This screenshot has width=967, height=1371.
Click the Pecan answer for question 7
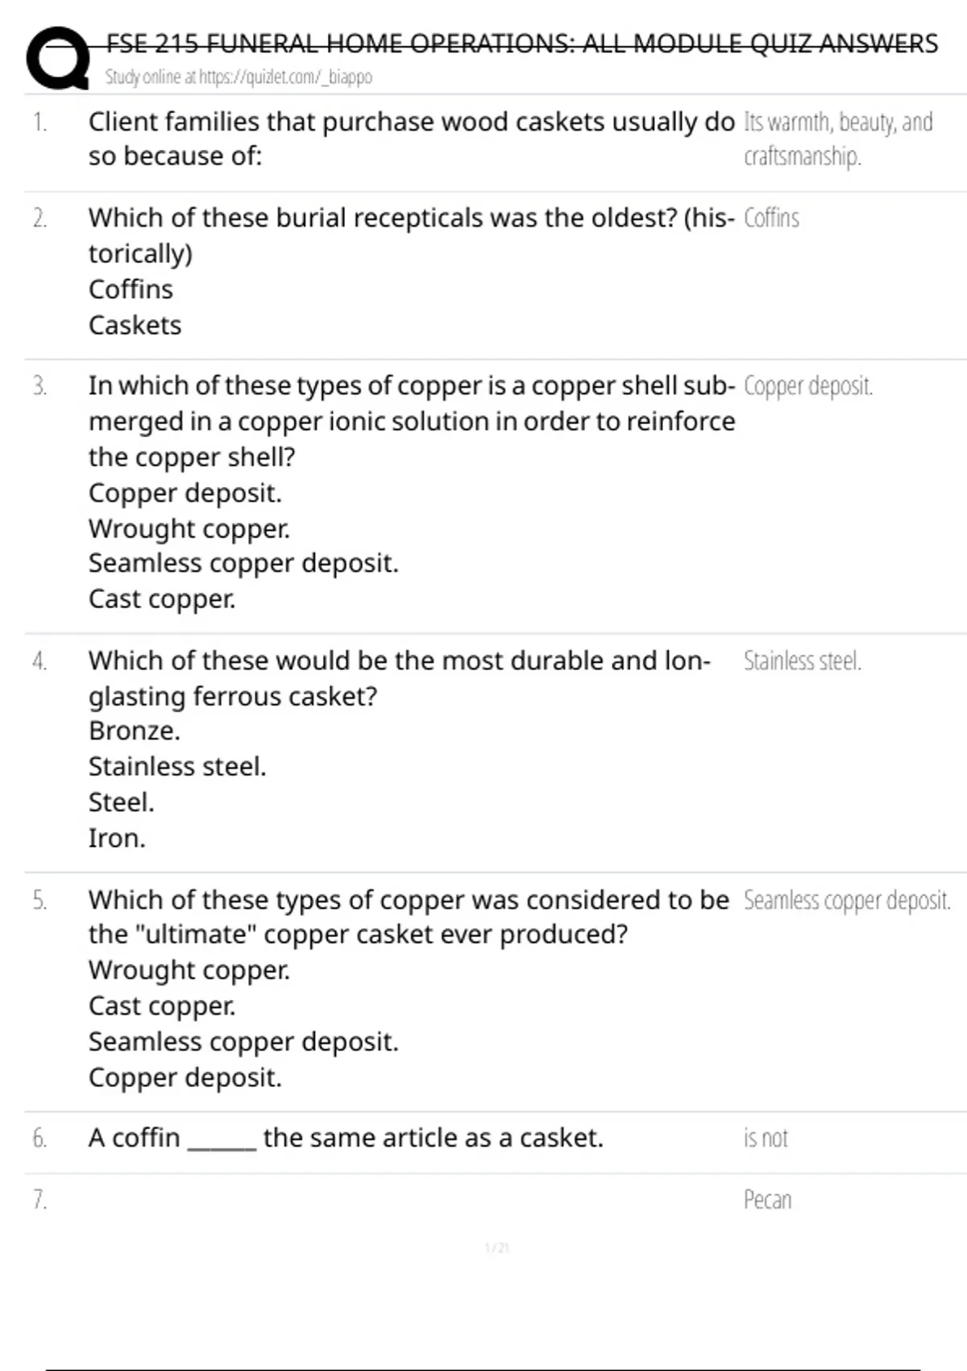[767, 1200]
